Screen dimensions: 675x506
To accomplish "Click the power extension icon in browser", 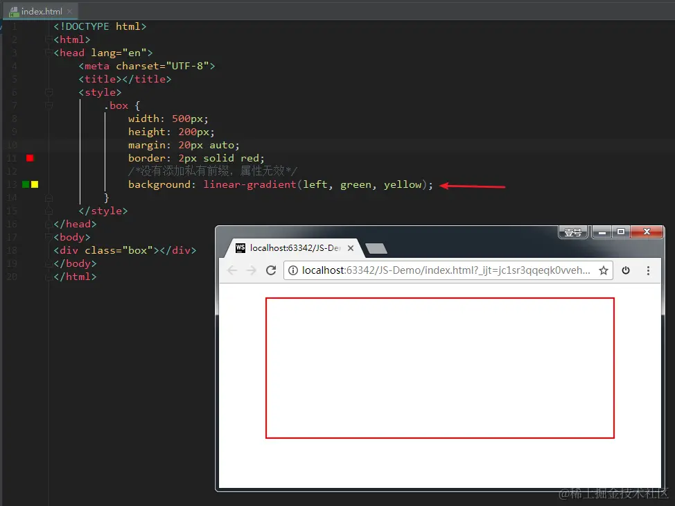I will (x=626, y=270).
